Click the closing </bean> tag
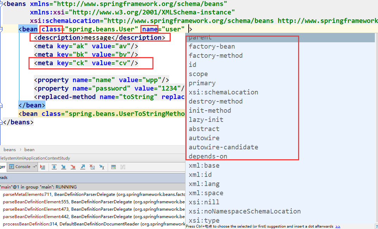This screenshot has height=229, width=378. tap(32, 105)
